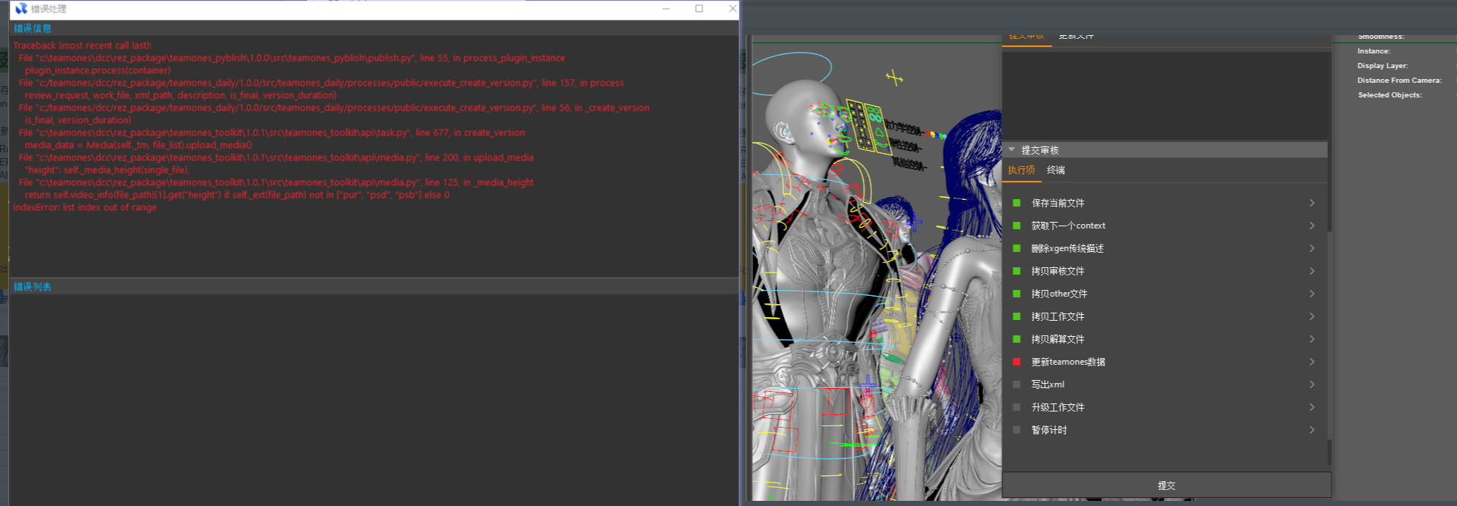The image size is (1457, 506).
Task: Click green status square beside 拷贝审核文件
Action: coord(1016,271)
